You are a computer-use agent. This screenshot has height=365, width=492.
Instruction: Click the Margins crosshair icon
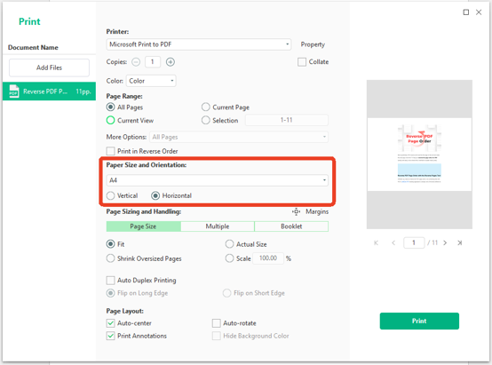pos(297,212)
